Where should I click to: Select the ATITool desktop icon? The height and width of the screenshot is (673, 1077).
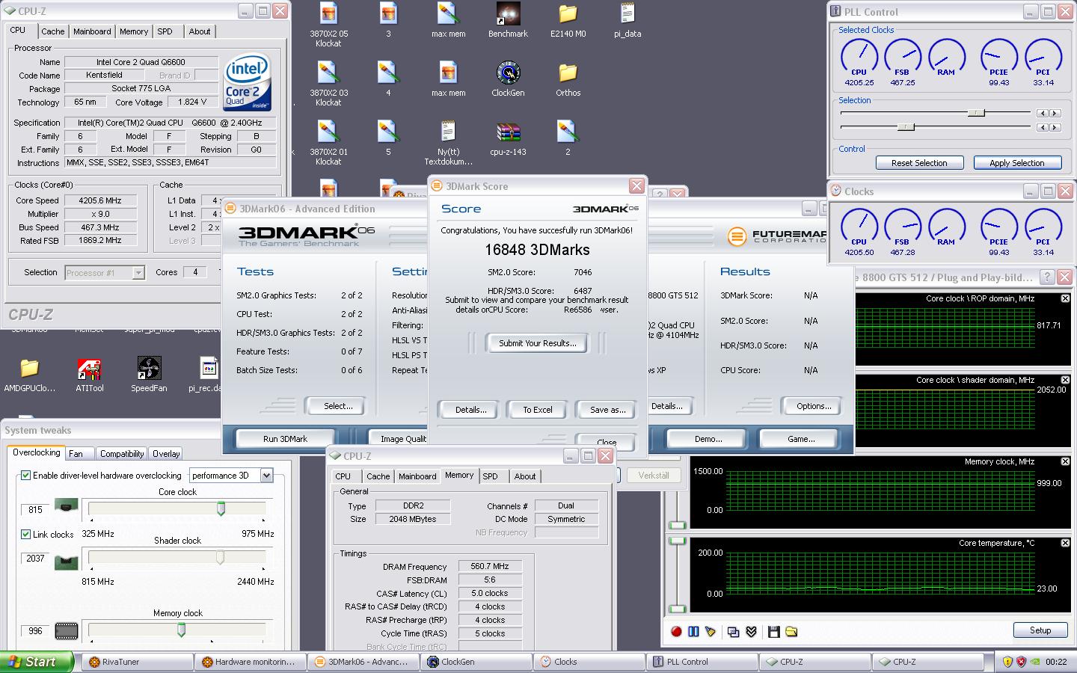click(90, 375)
